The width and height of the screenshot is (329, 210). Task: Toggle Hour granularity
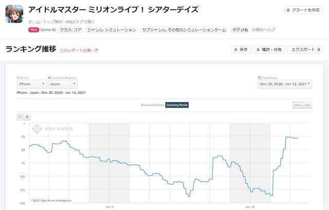click(298, 105)
